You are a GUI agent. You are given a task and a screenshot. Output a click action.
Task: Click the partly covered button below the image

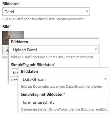(5, 50)
